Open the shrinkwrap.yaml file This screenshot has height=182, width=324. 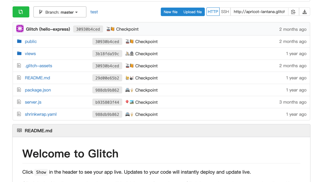(41, 114)
